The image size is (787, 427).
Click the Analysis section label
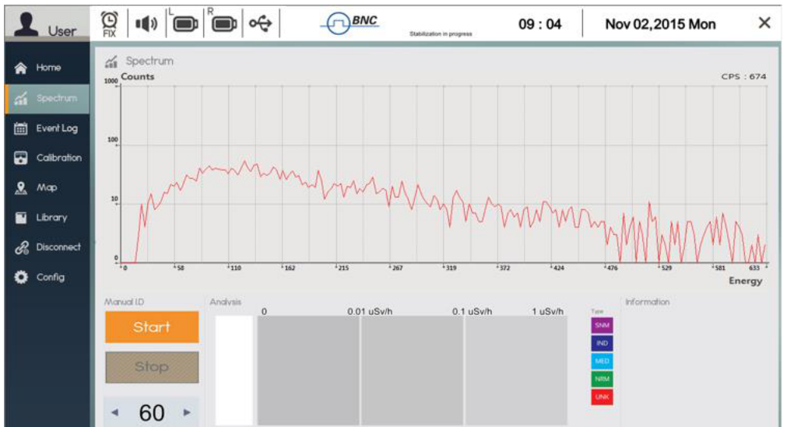226,302
